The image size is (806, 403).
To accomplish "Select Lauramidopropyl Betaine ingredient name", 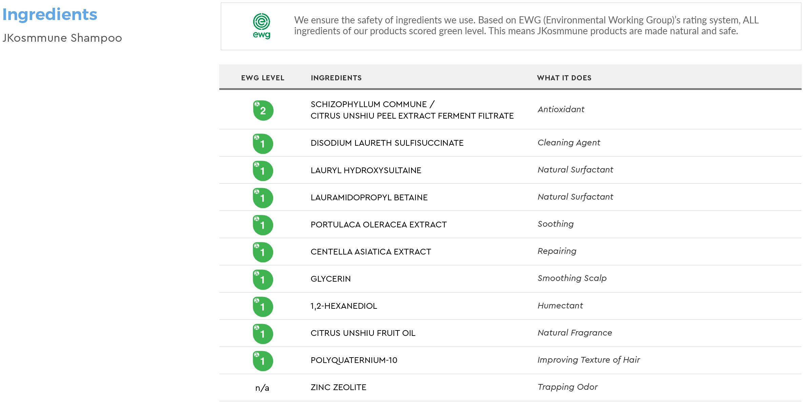I will [369, 198].
